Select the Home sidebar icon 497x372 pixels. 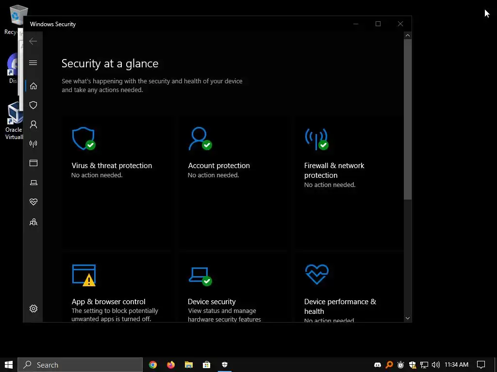click(33, 86)
